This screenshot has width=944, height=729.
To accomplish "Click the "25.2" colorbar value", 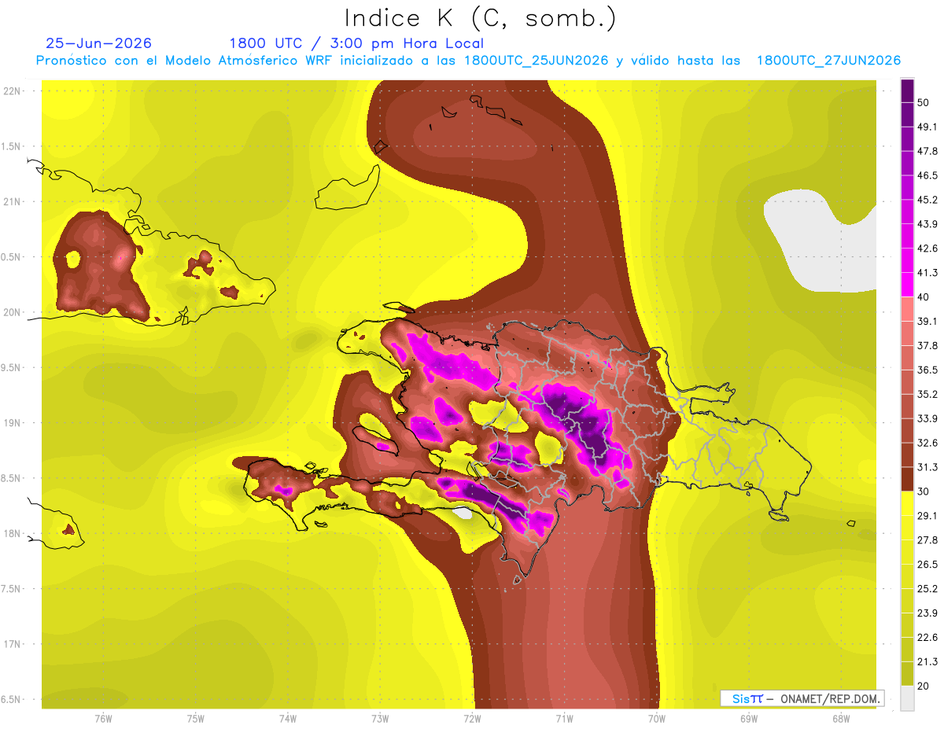I will coord(927,589).
